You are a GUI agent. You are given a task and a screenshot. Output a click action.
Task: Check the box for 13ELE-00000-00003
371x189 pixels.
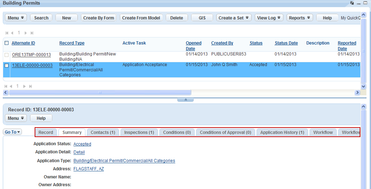(7, 65)
